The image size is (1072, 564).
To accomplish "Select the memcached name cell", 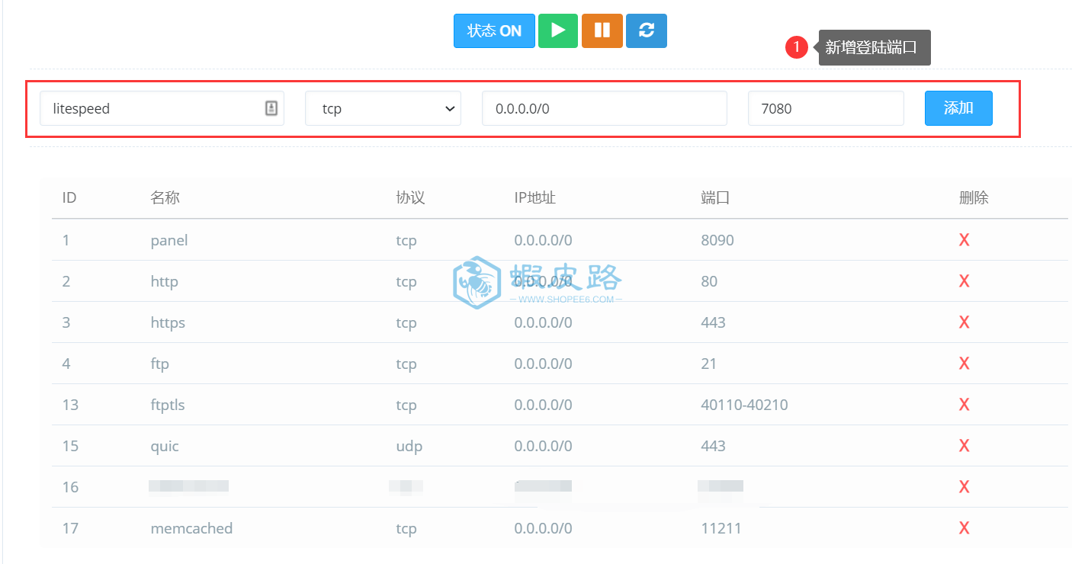I will 191,528.
